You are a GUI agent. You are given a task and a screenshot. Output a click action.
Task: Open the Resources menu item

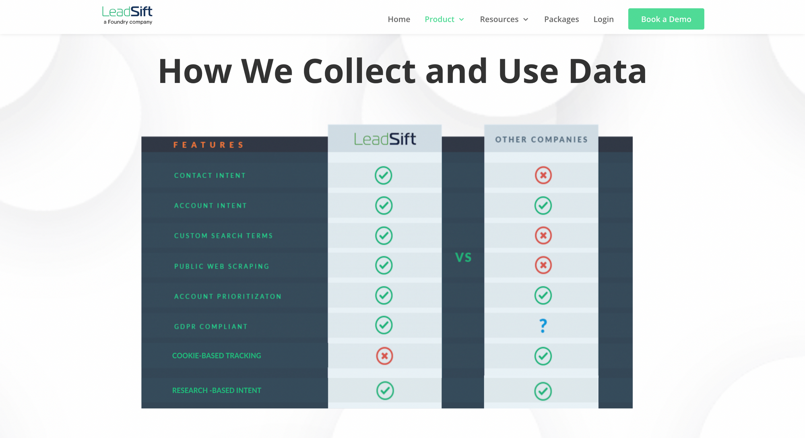(499, 19)
